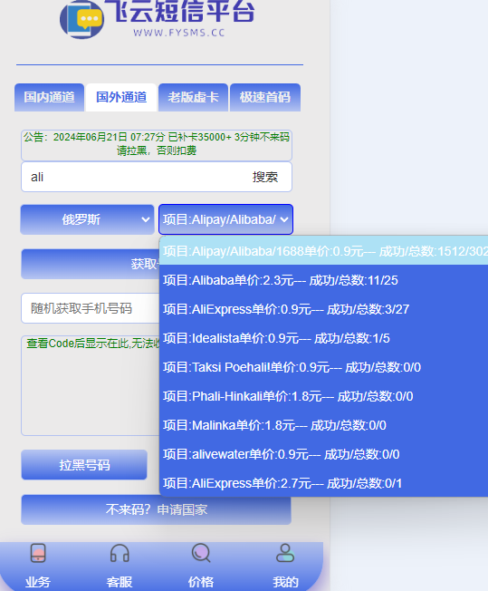Click the 飞云短信平台 chat bubble logo
Viewport: 488px width, 591px height.
tap(81, 19)
